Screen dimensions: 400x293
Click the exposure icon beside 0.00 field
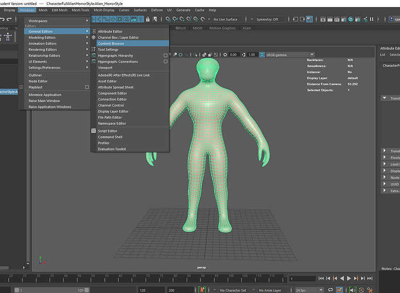click(x=225, y=55)
